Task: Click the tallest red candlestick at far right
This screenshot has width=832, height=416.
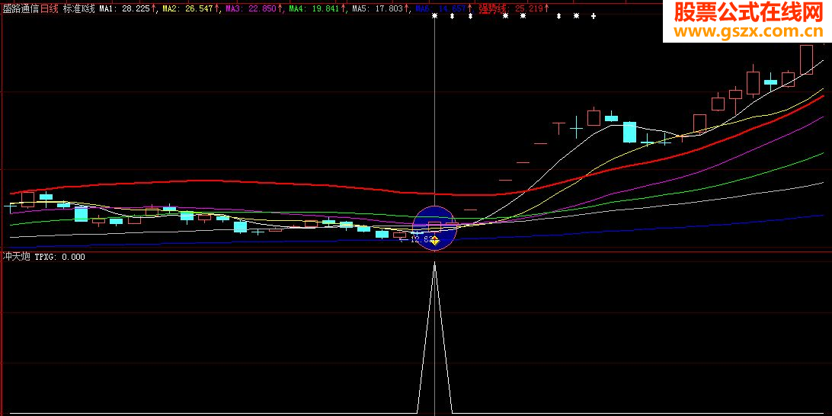Action: coord(806,59)
